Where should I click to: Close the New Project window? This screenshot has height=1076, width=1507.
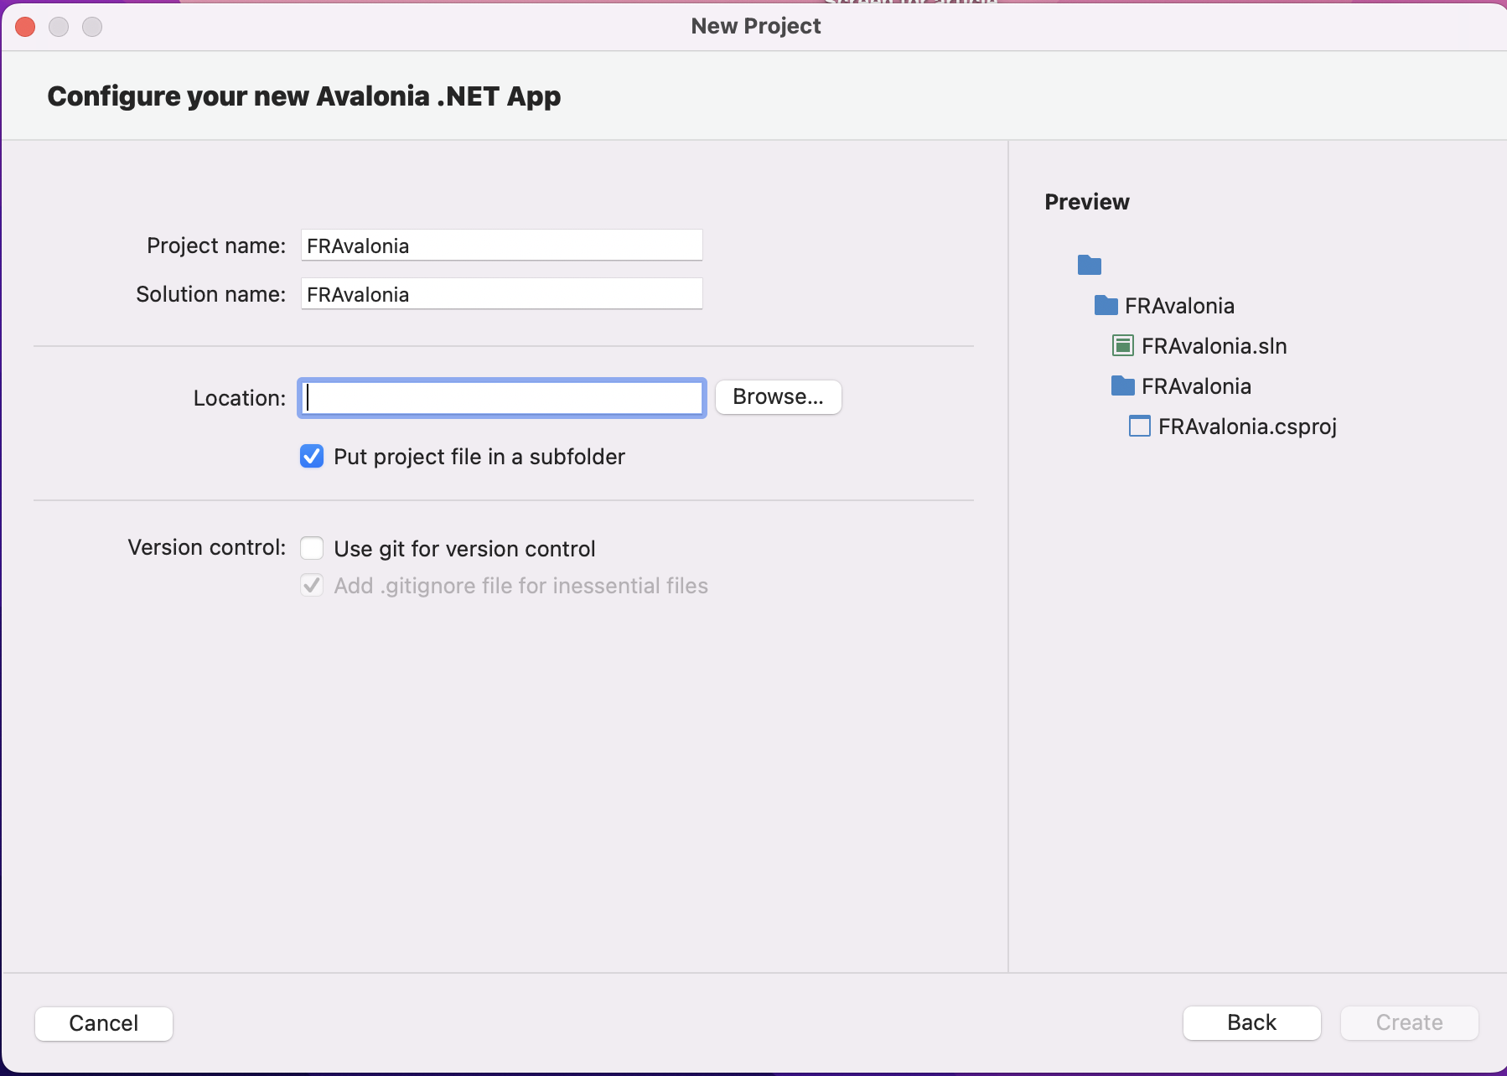pyautogui.click(x=25, y=27)
